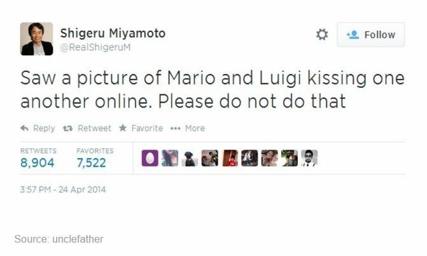Screen dimensions: 427x256
Task: Click Shigeru Miyamoto's profile picture
Action: point(36,39)
